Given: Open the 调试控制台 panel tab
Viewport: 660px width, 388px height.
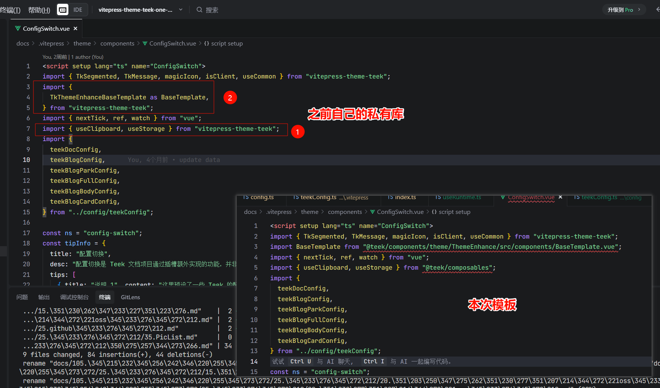Looking at the screenshot, I should click(74, 297).
